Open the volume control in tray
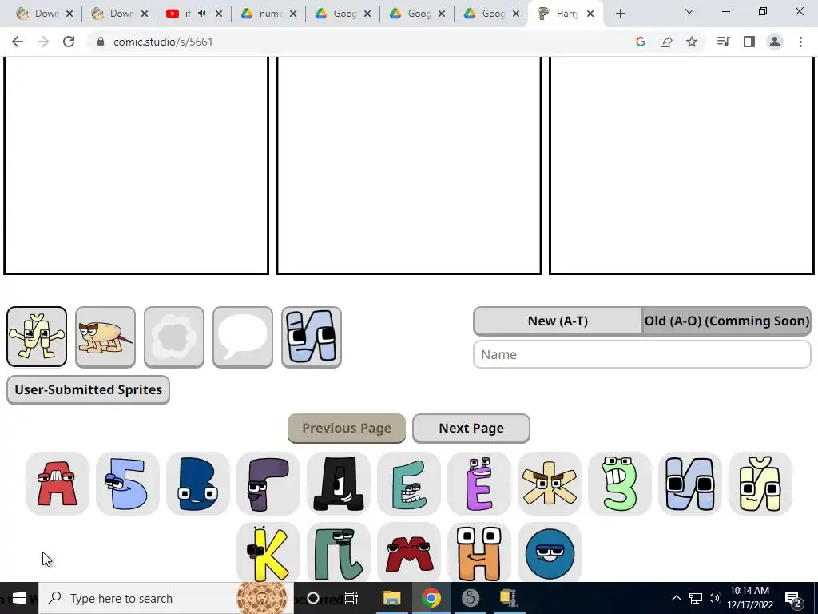This screenshot has width=818, height=614. tap(714, 598)
